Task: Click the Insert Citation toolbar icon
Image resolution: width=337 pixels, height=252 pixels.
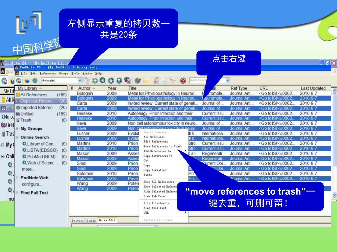Action: 156,81
